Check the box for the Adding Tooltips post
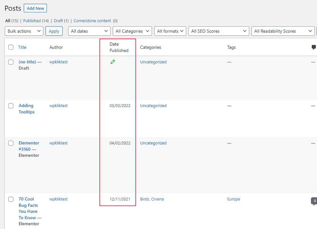The height and width of the screenshot is (229, 317). [x=11, y=106]
